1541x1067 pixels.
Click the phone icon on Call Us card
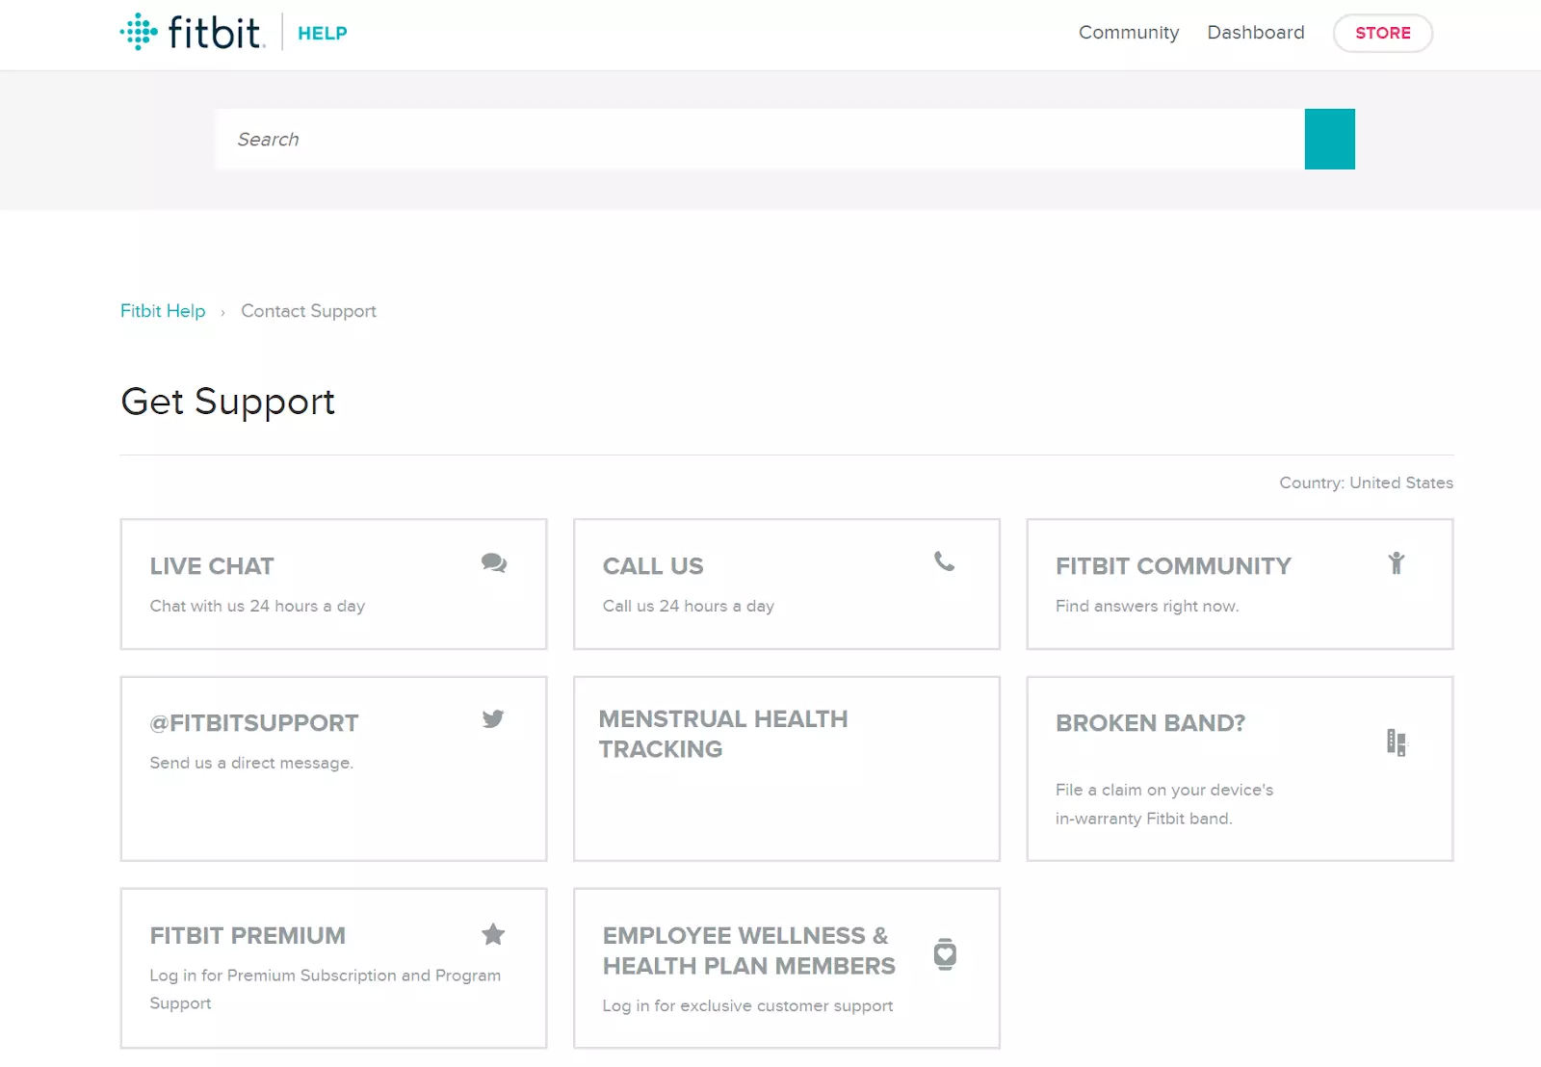coord(945,562)
